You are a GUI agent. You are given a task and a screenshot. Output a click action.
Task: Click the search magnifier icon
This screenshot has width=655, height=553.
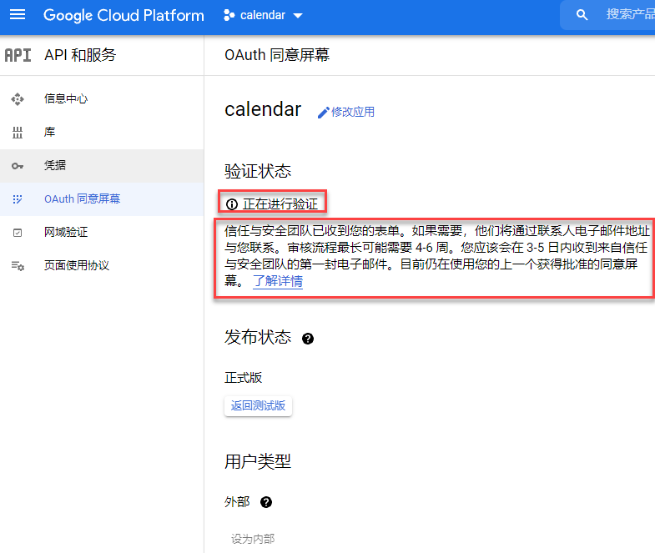pyautogui.click(x=582, y=15)
